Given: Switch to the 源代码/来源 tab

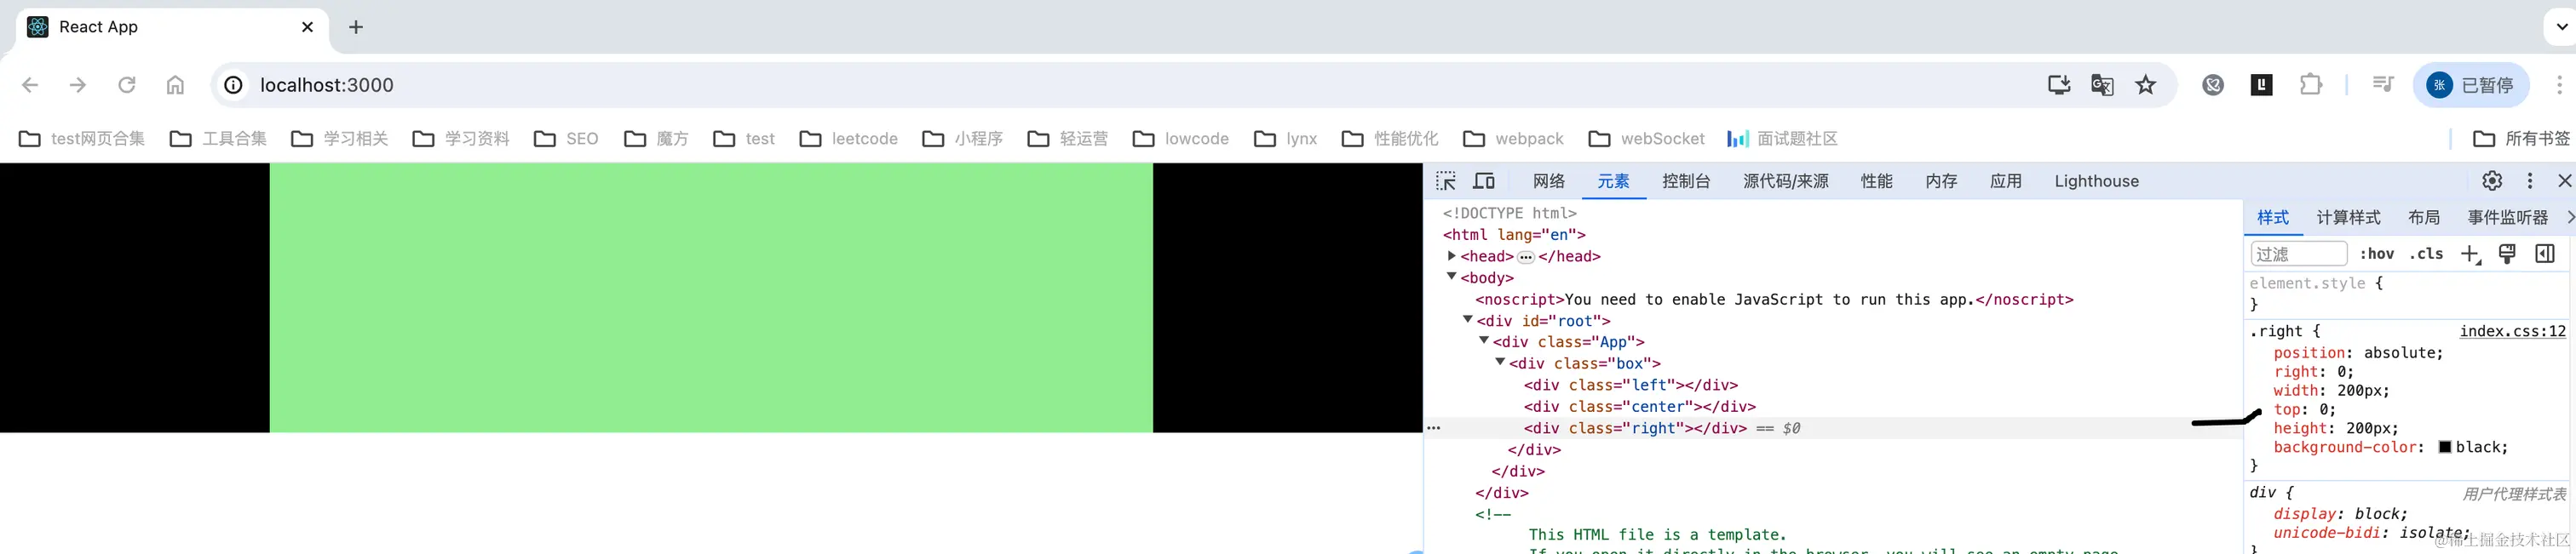Looking at the screenshot, I should (1786, 180).
